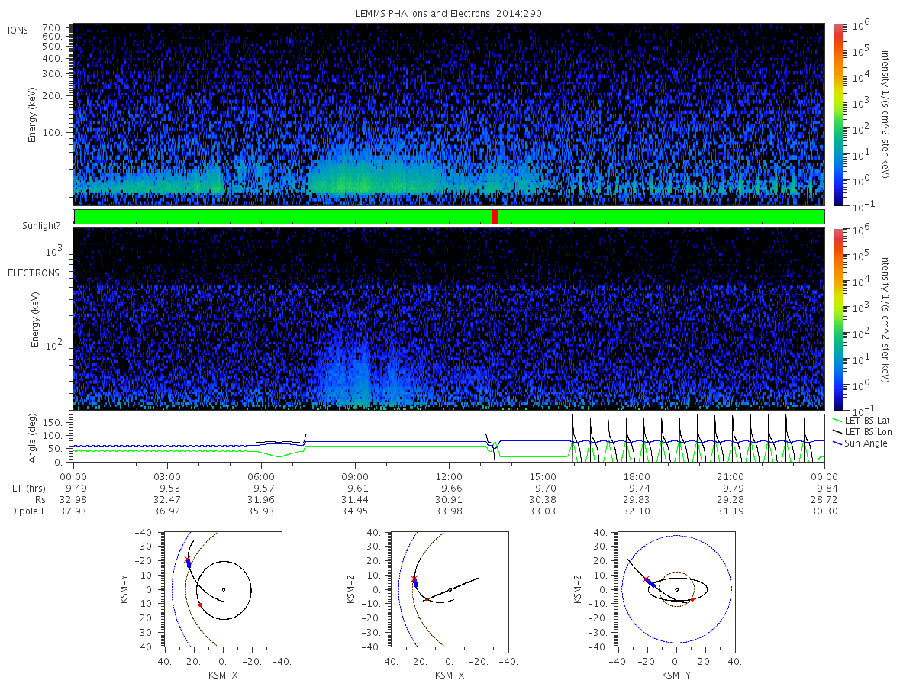
Task: Click the Sun Angle legend entry
Action: (x=860, y=443)
